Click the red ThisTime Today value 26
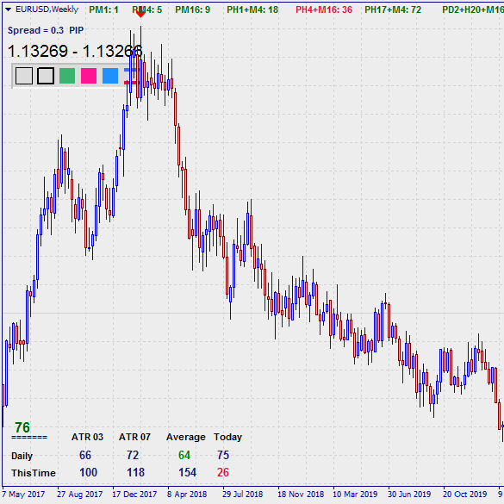This screenshot has height=504, width=504. pyautogui.click(x=223, y=472)
